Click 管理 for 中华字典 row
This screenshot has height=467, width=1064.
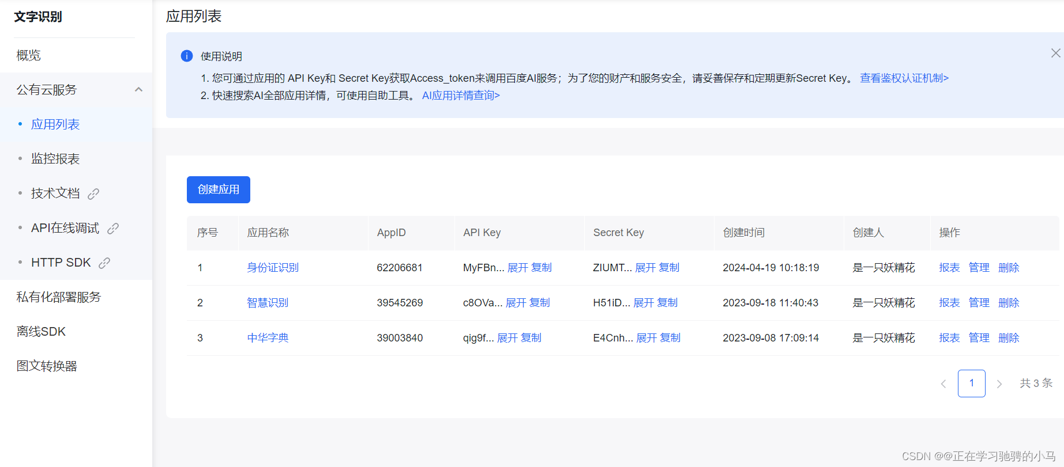(979, 338)
